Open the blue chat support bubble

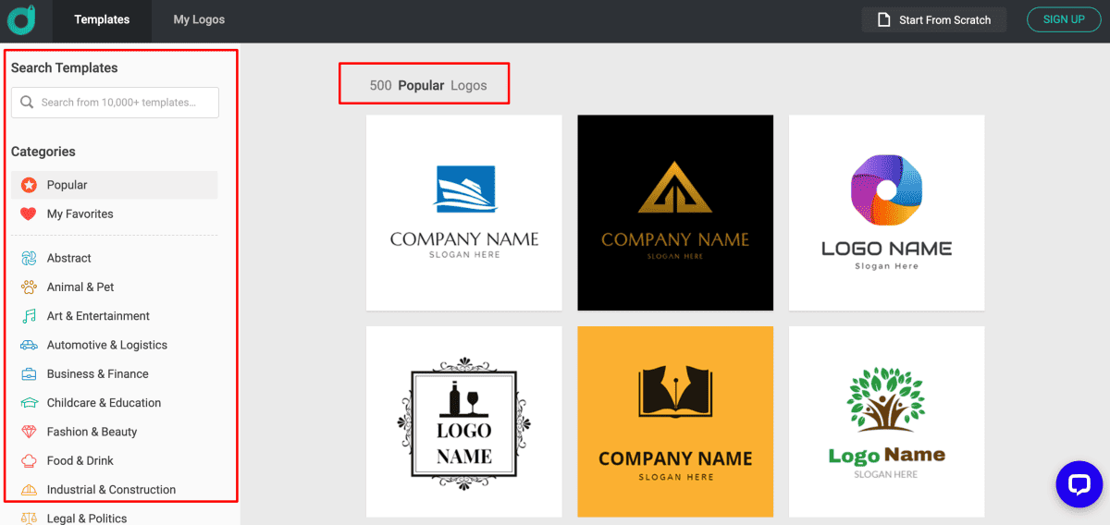point(1079,483)
